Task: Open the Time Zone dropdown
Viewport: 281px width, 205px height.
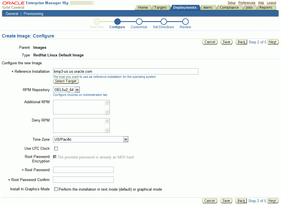Action: tap(91, 139)
